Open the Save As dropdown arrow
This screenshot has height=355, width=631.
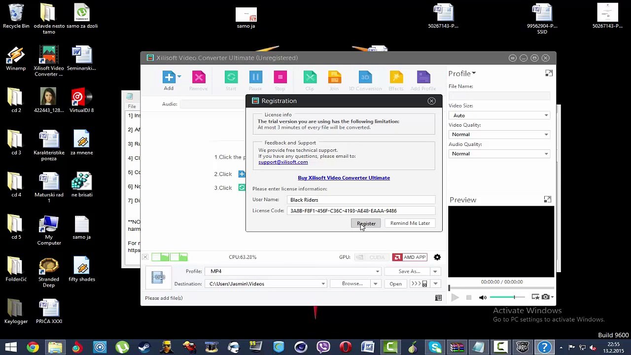435,271
